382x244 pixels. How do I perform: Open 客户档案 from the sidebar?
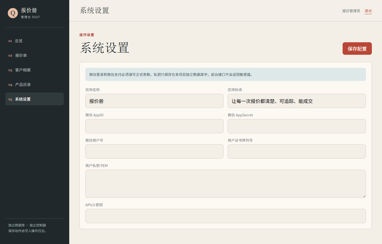[x=35, y=70]
